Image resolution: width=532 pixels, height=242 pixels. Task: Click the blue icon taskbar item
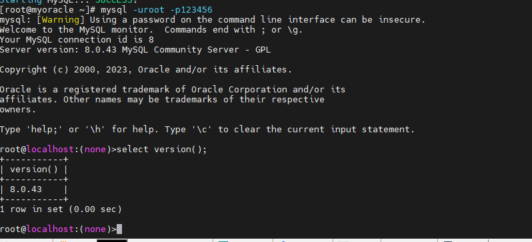[x=283, y=241]
